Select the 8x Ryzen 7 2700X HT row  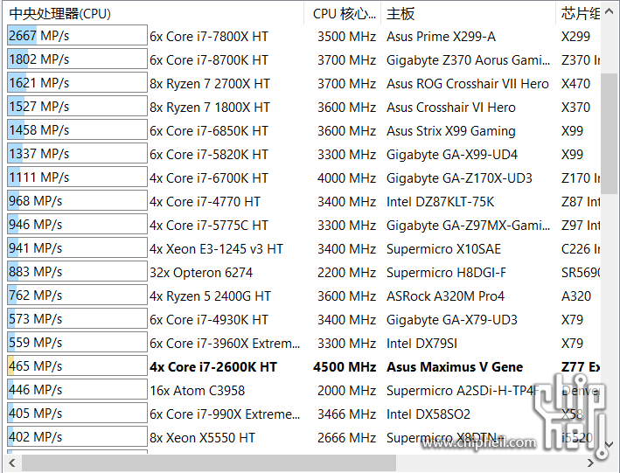pyautogui.click(x=303, y=83)
